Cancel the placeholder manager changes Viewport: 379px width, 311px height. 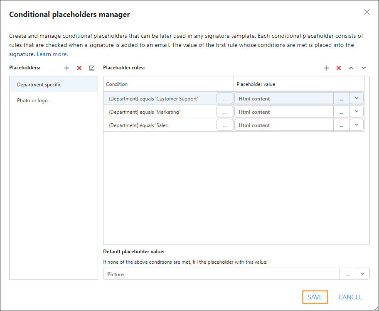(350, 297)
